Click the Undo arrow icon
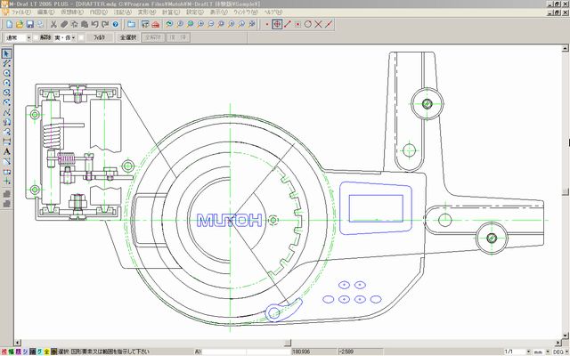The width and height of the screenshot is (570, 356). (x=94, y=24)
